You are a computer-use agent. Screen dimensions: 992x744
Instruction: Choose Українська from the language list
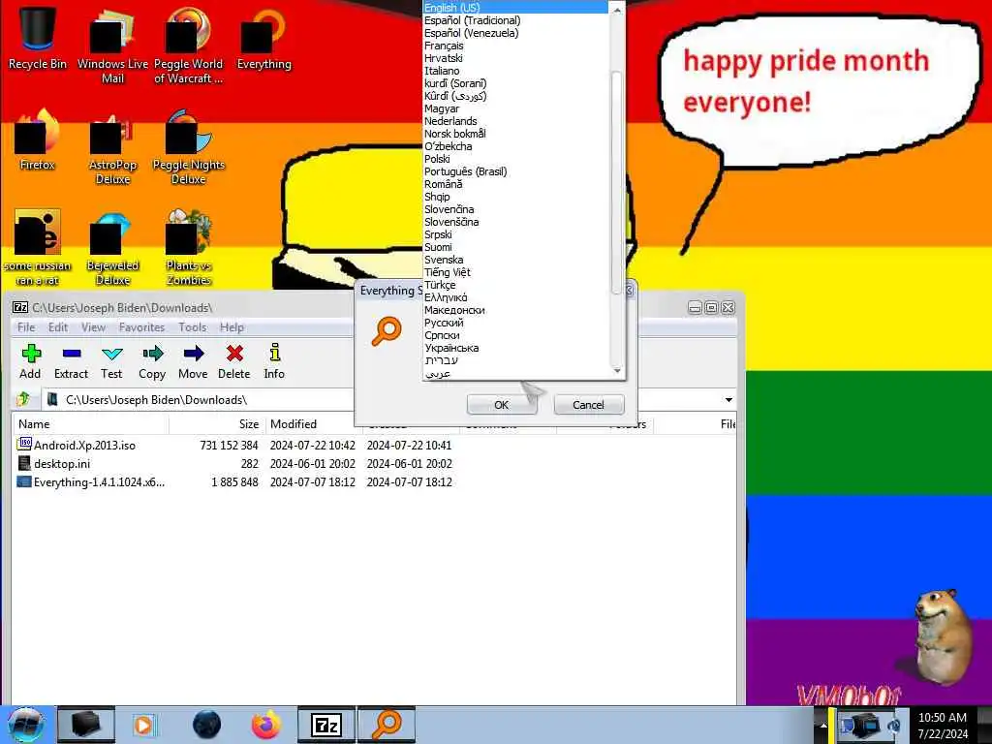pos(515,348)
